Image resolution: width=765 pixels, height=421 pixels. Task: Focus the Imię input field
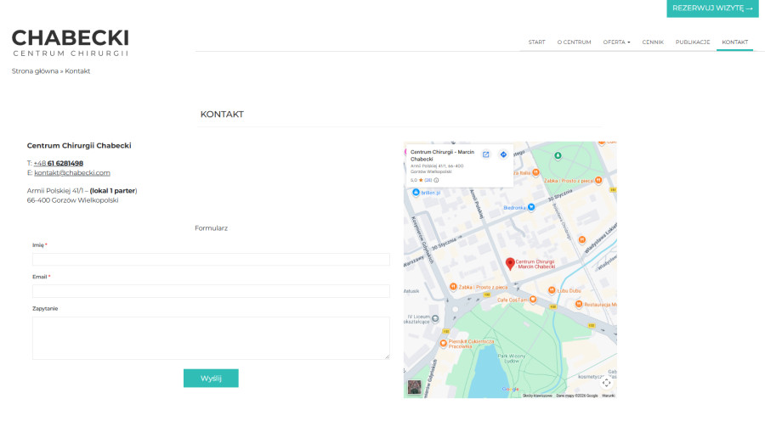(211, 259)
